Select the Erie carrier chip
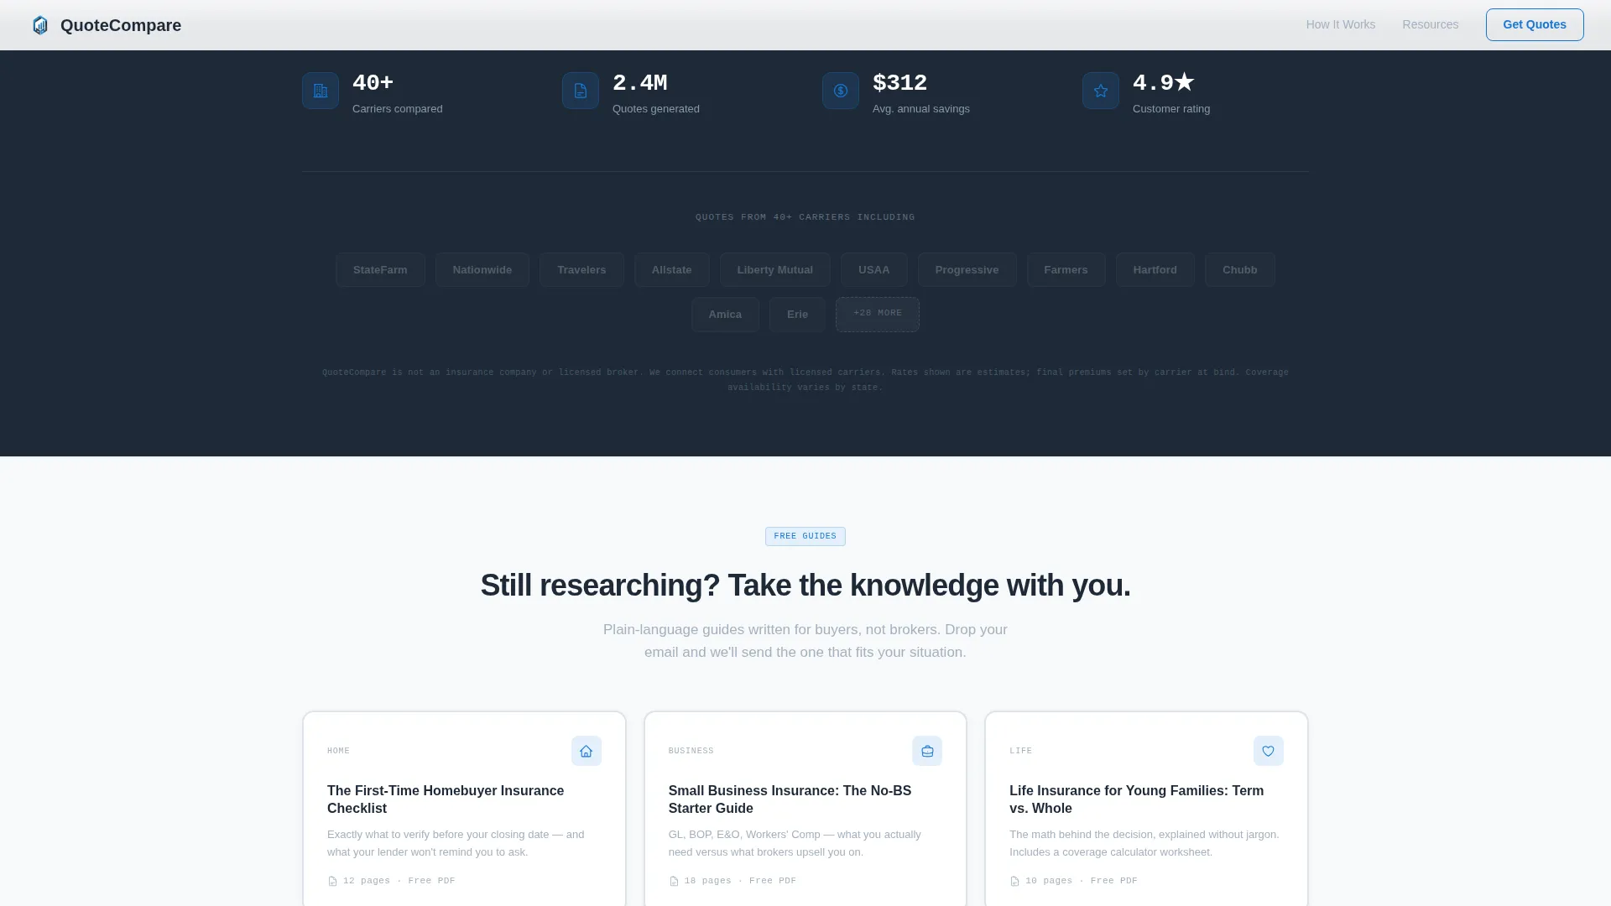This screenshot has height=906, width=1611. [x=797, y=315]
